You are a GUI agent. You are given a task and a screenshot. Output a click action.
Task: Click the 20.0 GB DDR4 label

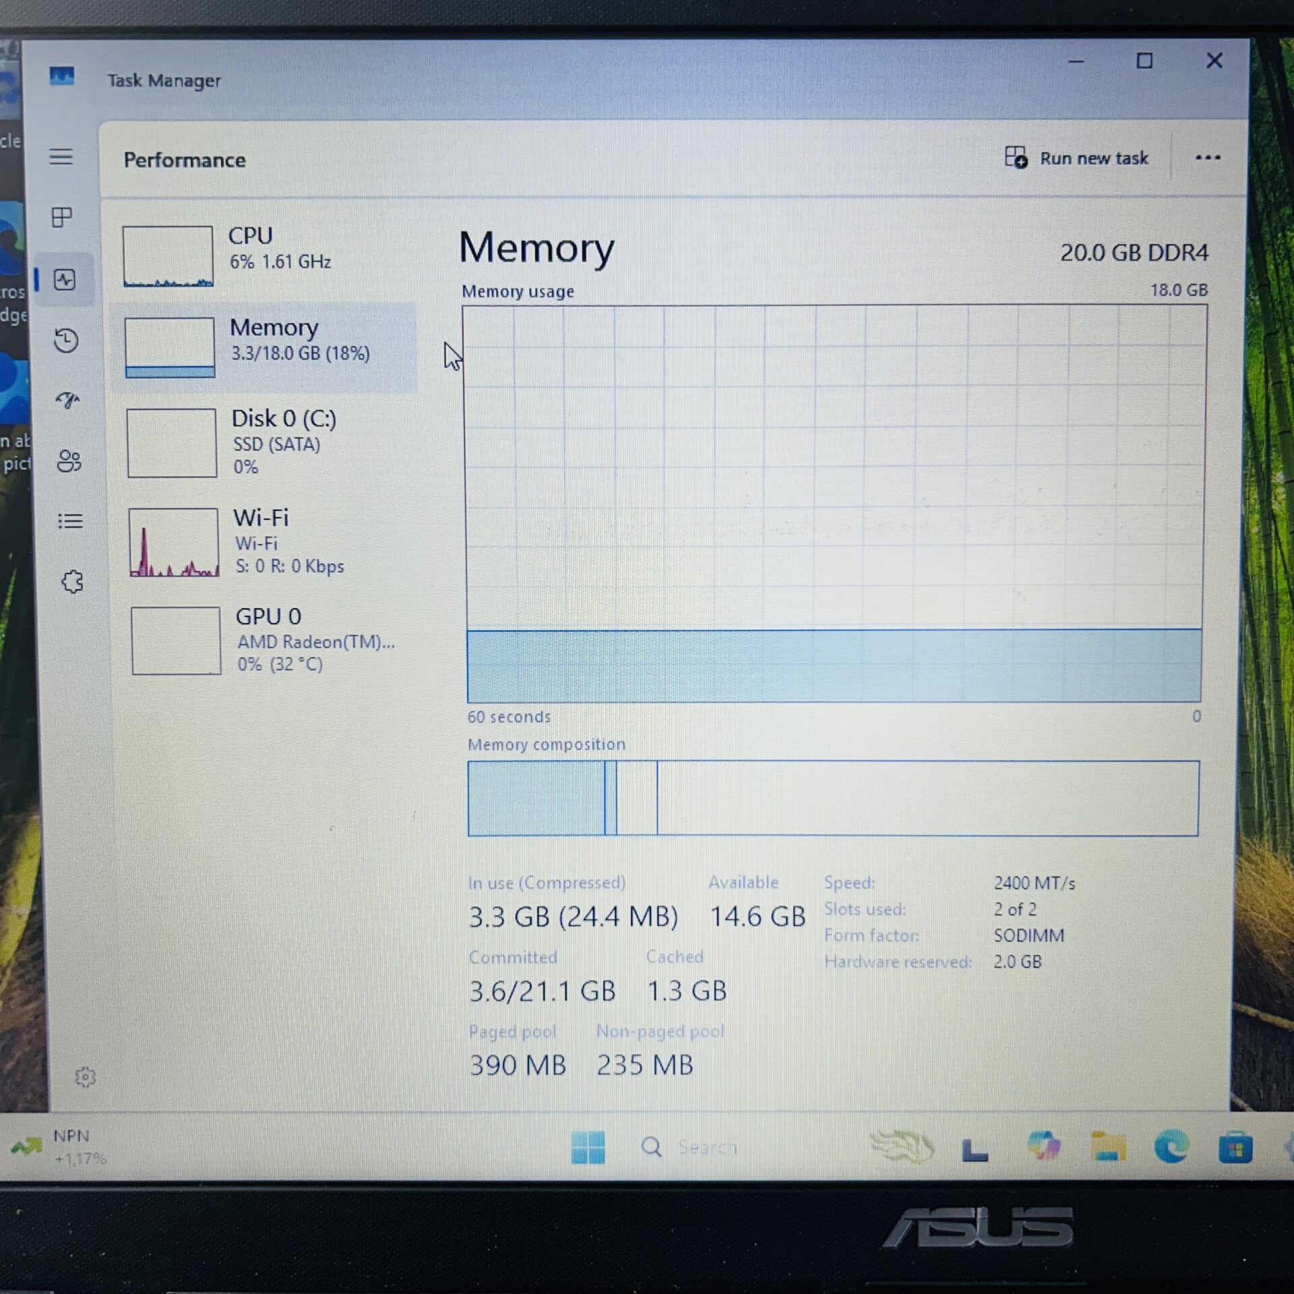point(1134,253)
